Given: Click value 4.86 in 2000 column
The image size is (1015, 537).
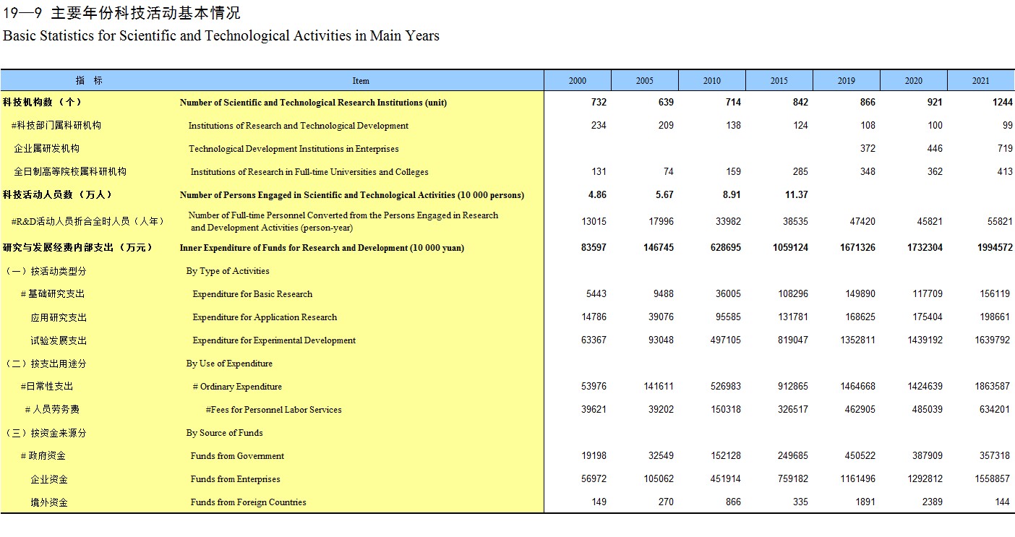Looking at the screenshot, I should 597,195.
